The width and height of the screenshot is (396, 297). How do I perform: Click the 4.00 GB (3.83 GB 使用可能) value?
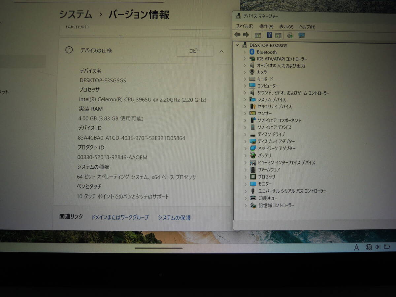tap(111, 118)
